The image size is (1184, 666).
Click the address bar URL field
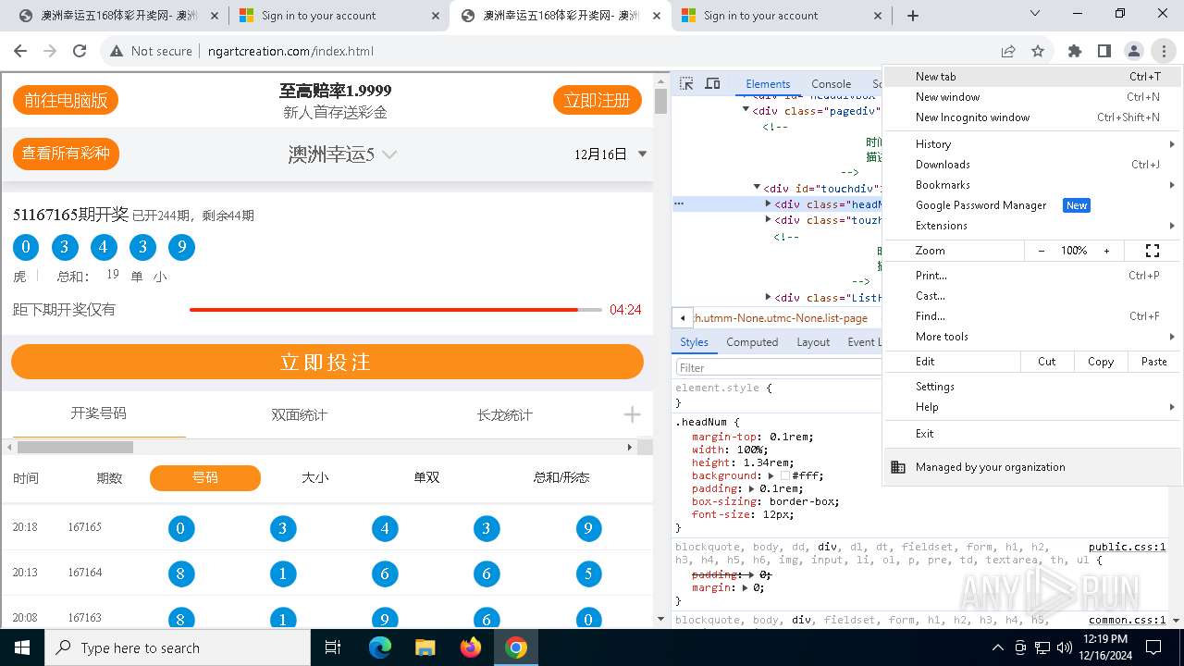pyautogui.click(x=592, y=51)
